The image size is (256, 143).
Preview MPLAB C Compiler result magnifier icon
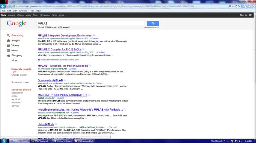tap(83, 49)
